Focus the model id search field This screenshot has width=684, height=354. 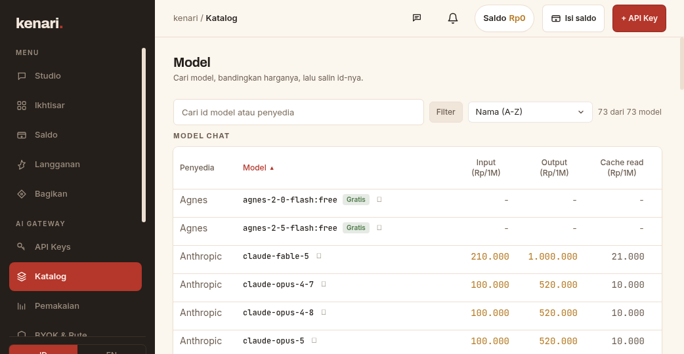(299, 112)
